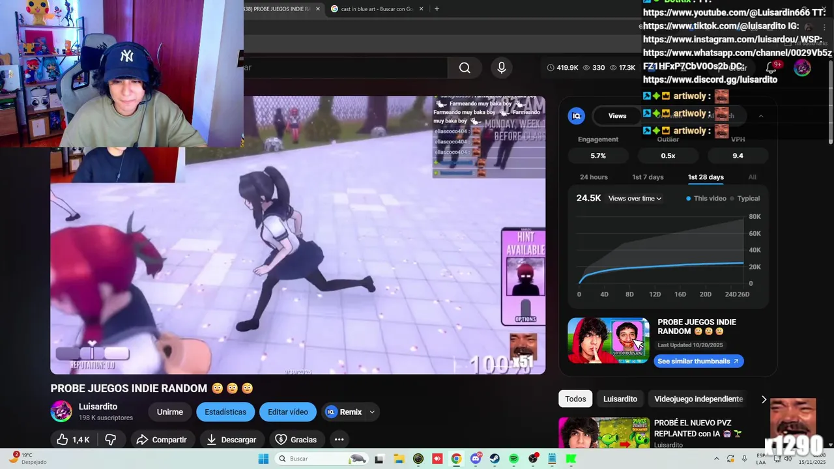Viewport: 834px width, 469px height.
Task: Click the Remix button
Action: pos(343,412)
